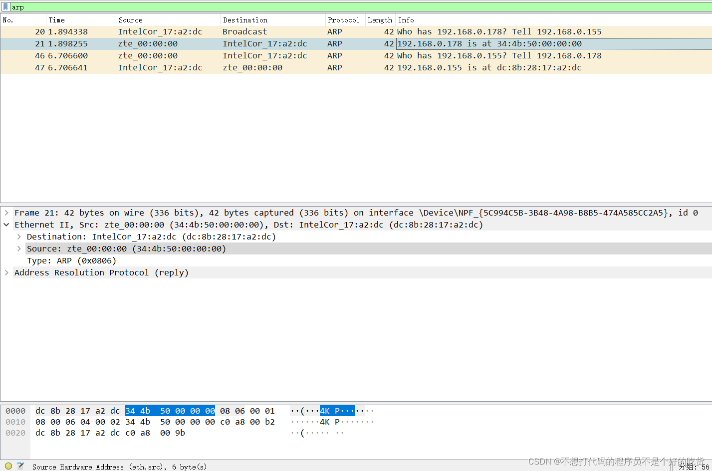Click the 'Broadcast' destination cell
Screen dimensions: 712x471
[x=245, y=31]
